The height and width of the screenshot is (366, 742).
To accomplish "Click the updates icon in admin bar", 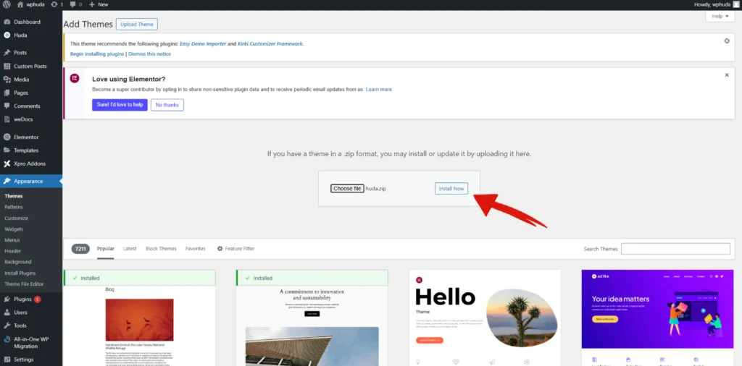I will point(54,4).
